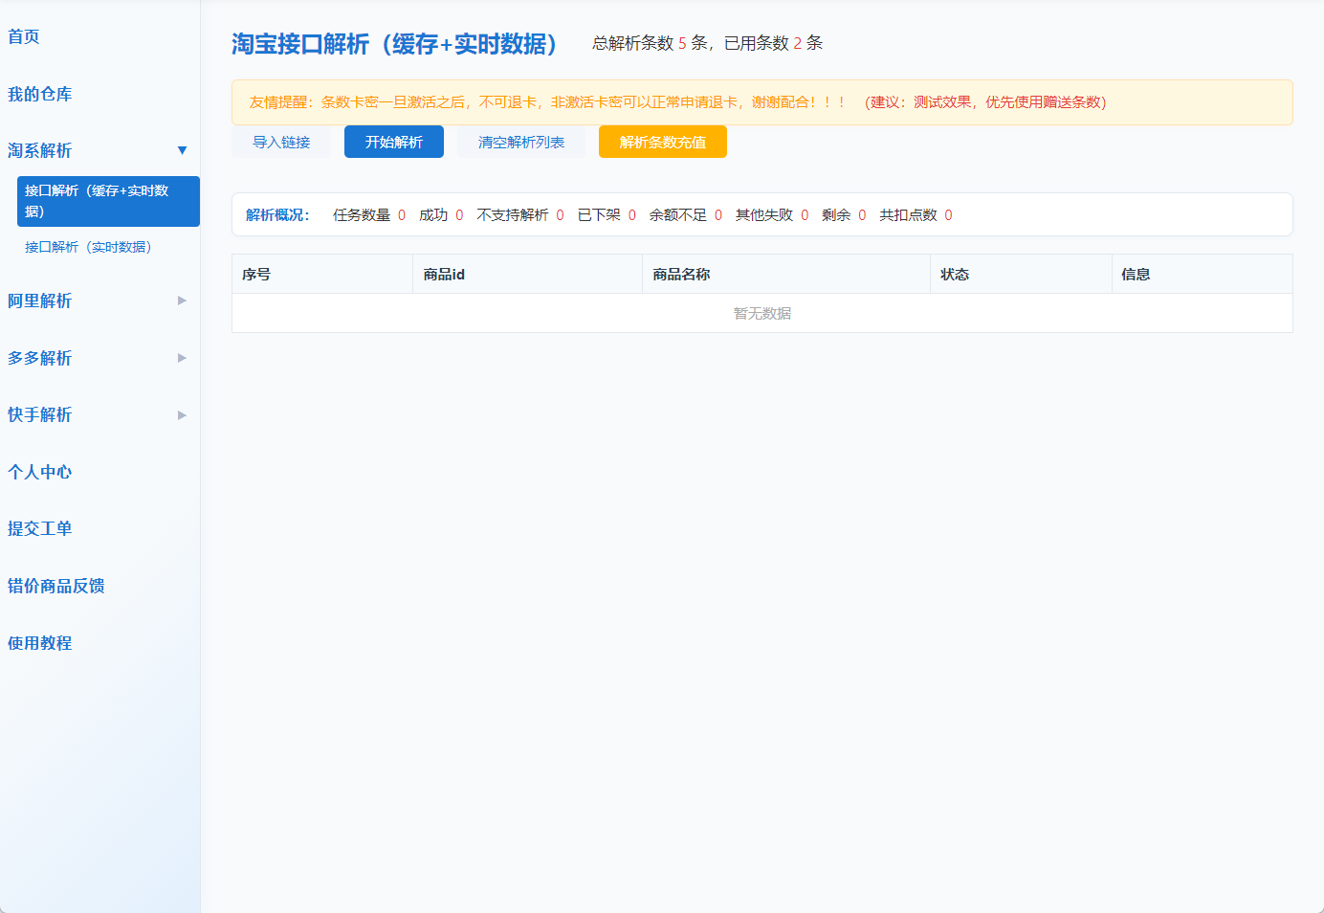
Task: Click the 状态 column header
Action: click(x=1021, y=274)
